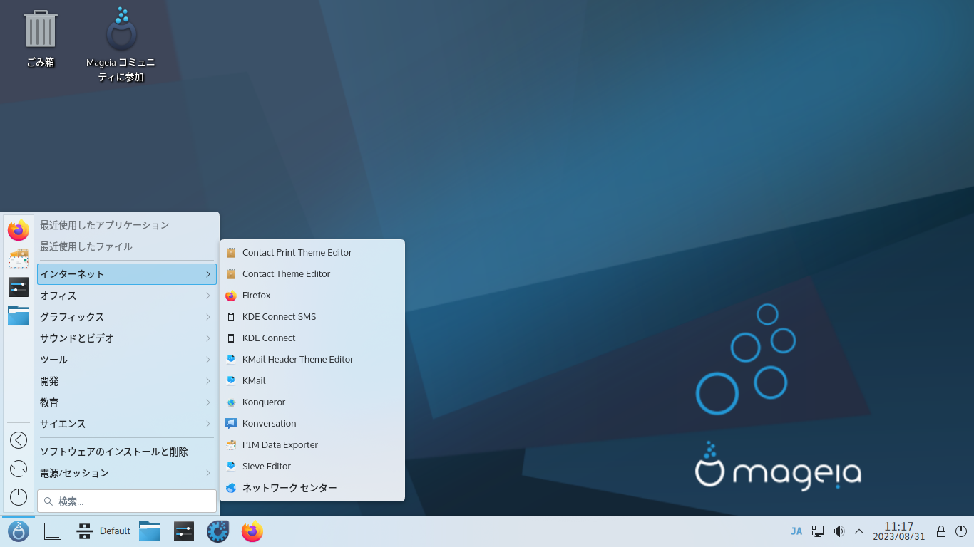
Task: Open the network tray icon
Action: point(818,531)
